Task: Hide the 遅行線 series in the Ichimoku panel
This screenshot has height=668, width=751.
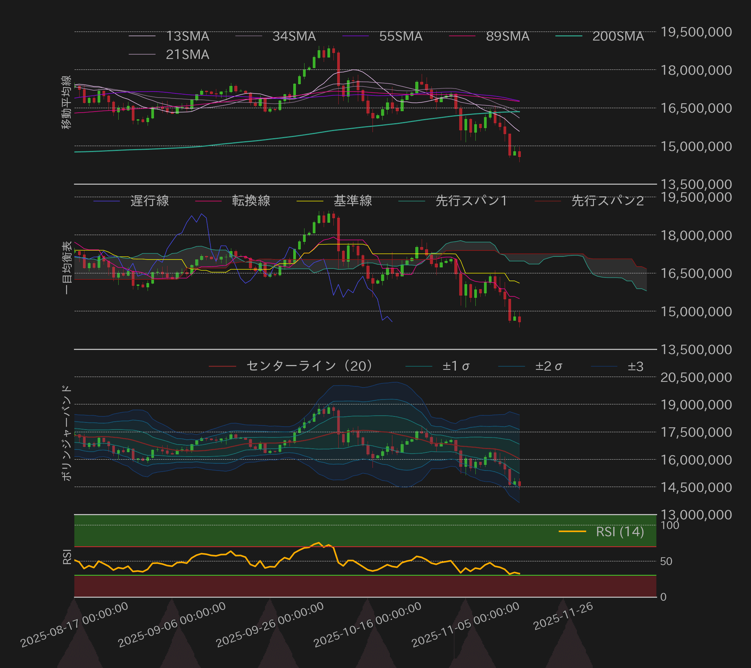Action: pos(106,201)
